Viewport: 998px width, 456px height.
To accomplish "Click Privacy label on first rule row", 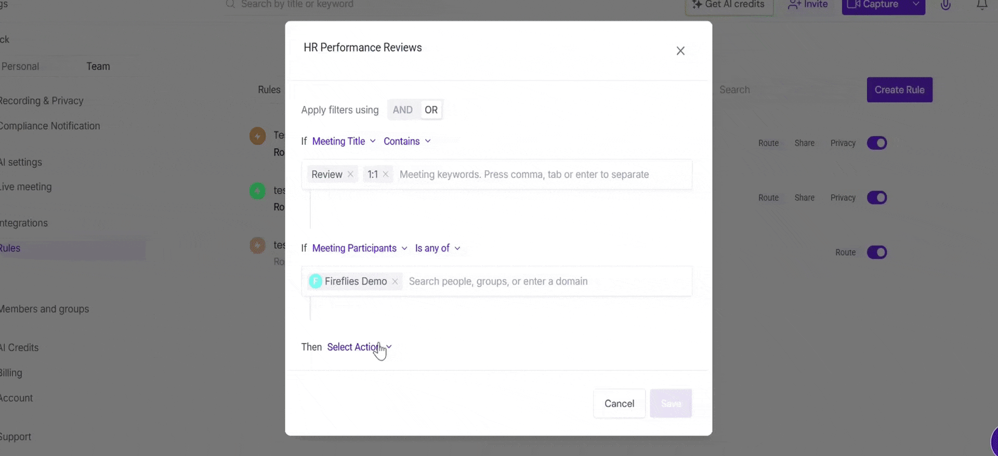I will [843, 143].
